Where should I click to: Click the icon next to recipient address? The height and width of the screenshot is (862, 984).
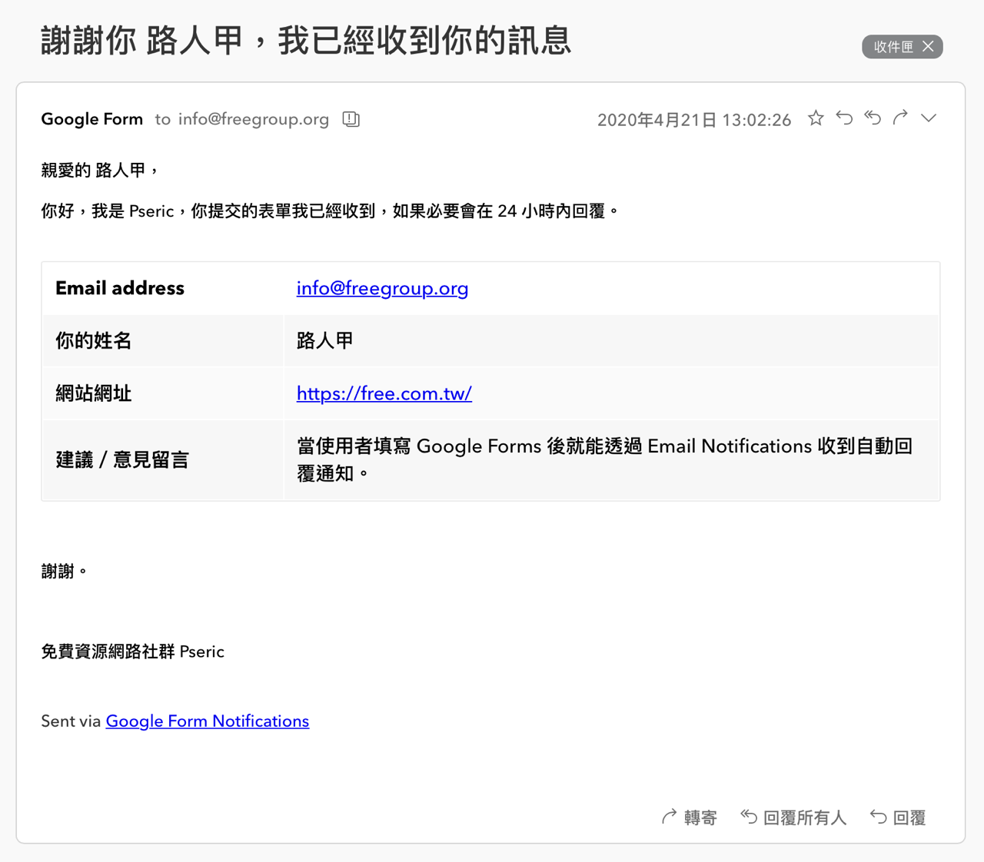pos(351,119)
